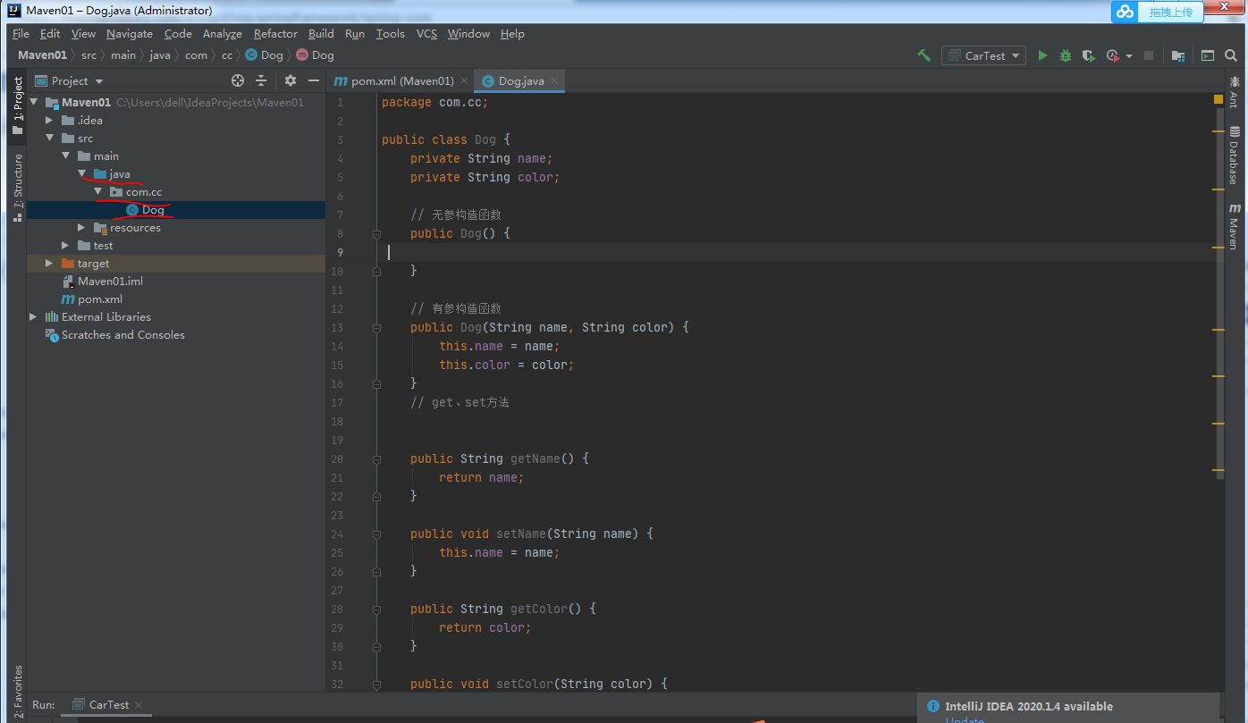
Task: Collapse the Maven01 root node arrow
Action: (x=35, y=102)
